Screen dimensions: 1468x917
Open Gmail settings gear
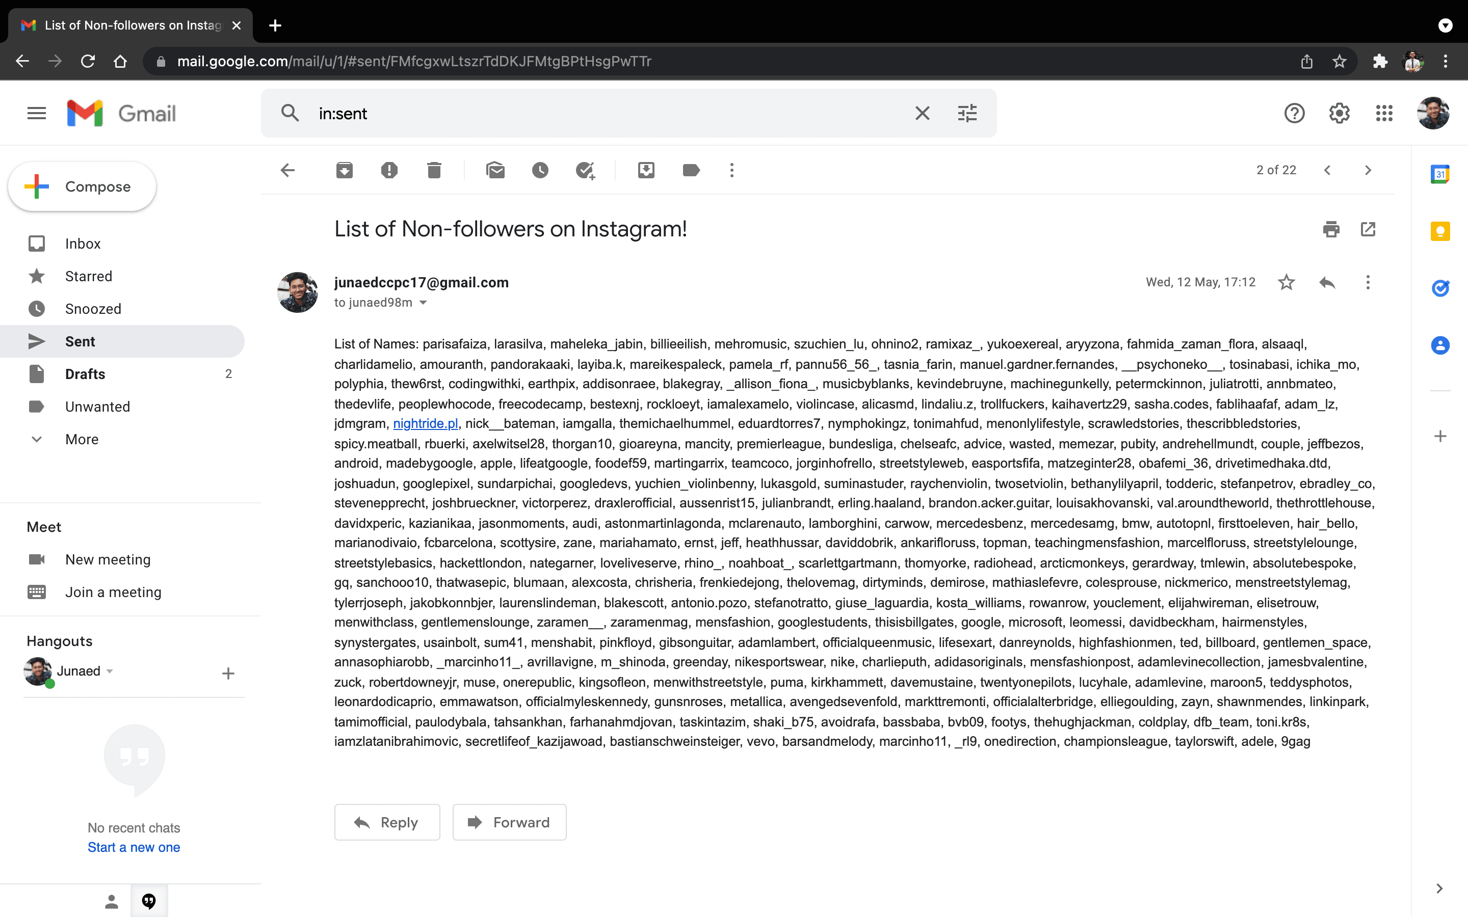click(x=1339, y=113)
